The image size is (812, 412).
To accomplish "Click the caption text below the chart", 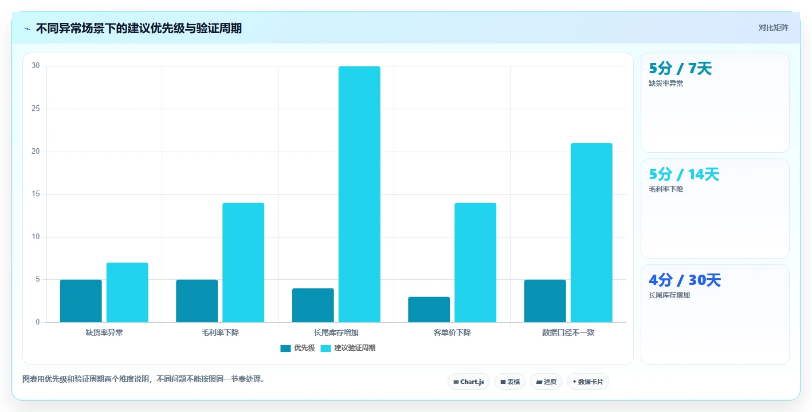I will tap(145, 379).
